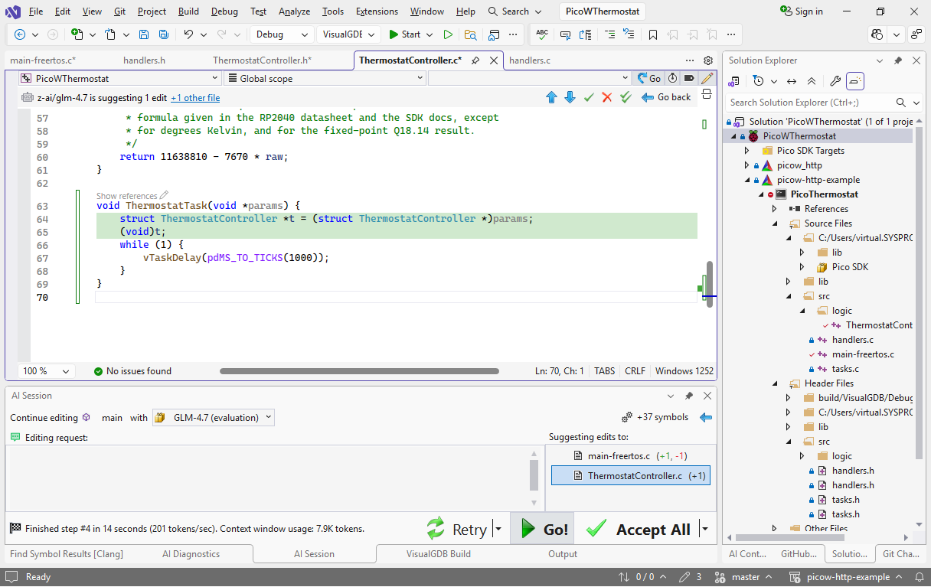Click the bookmark icon in main toolbar
This screenshot has width=931, height=587.
coord(653,34)
